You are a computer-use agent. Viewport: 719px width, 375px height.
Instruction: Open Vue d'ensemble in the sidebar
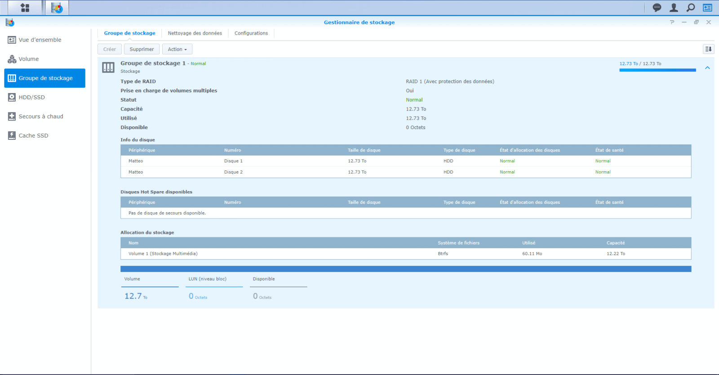click(40, 40)
